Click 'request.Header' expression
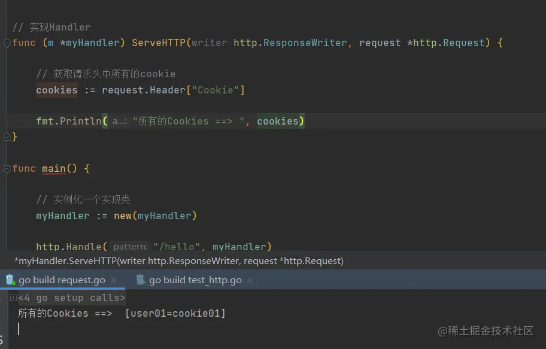 coord(144,90)
